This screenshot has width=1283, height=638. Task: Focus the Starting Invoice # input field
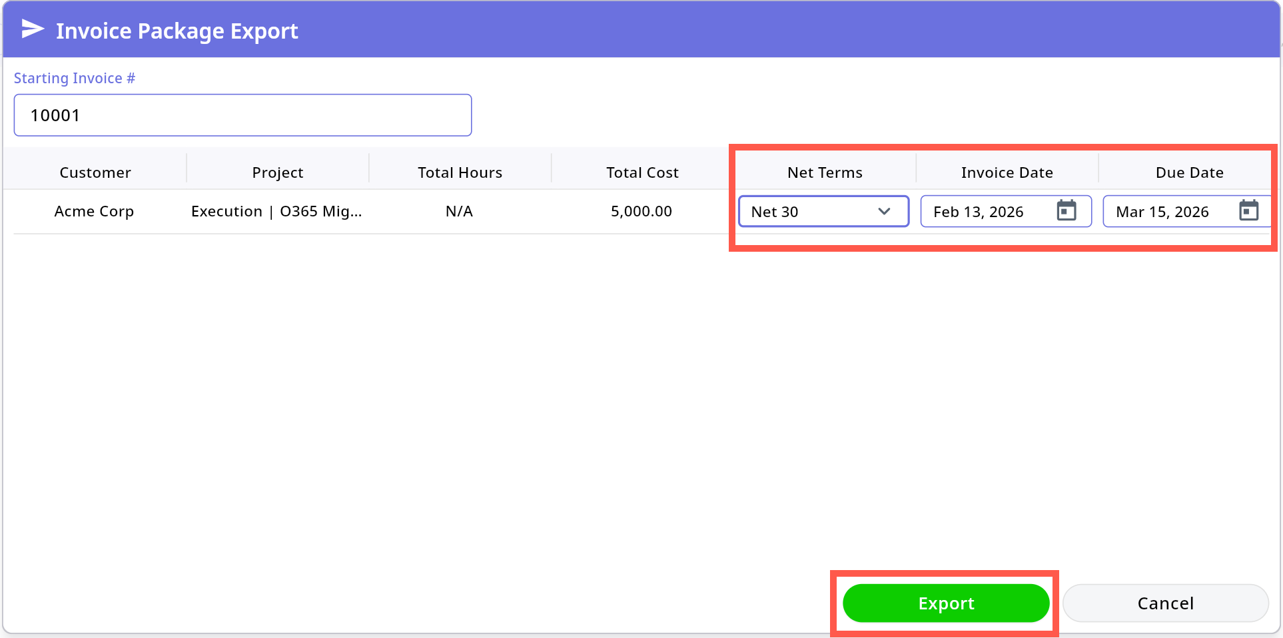(x=242, y=115)
